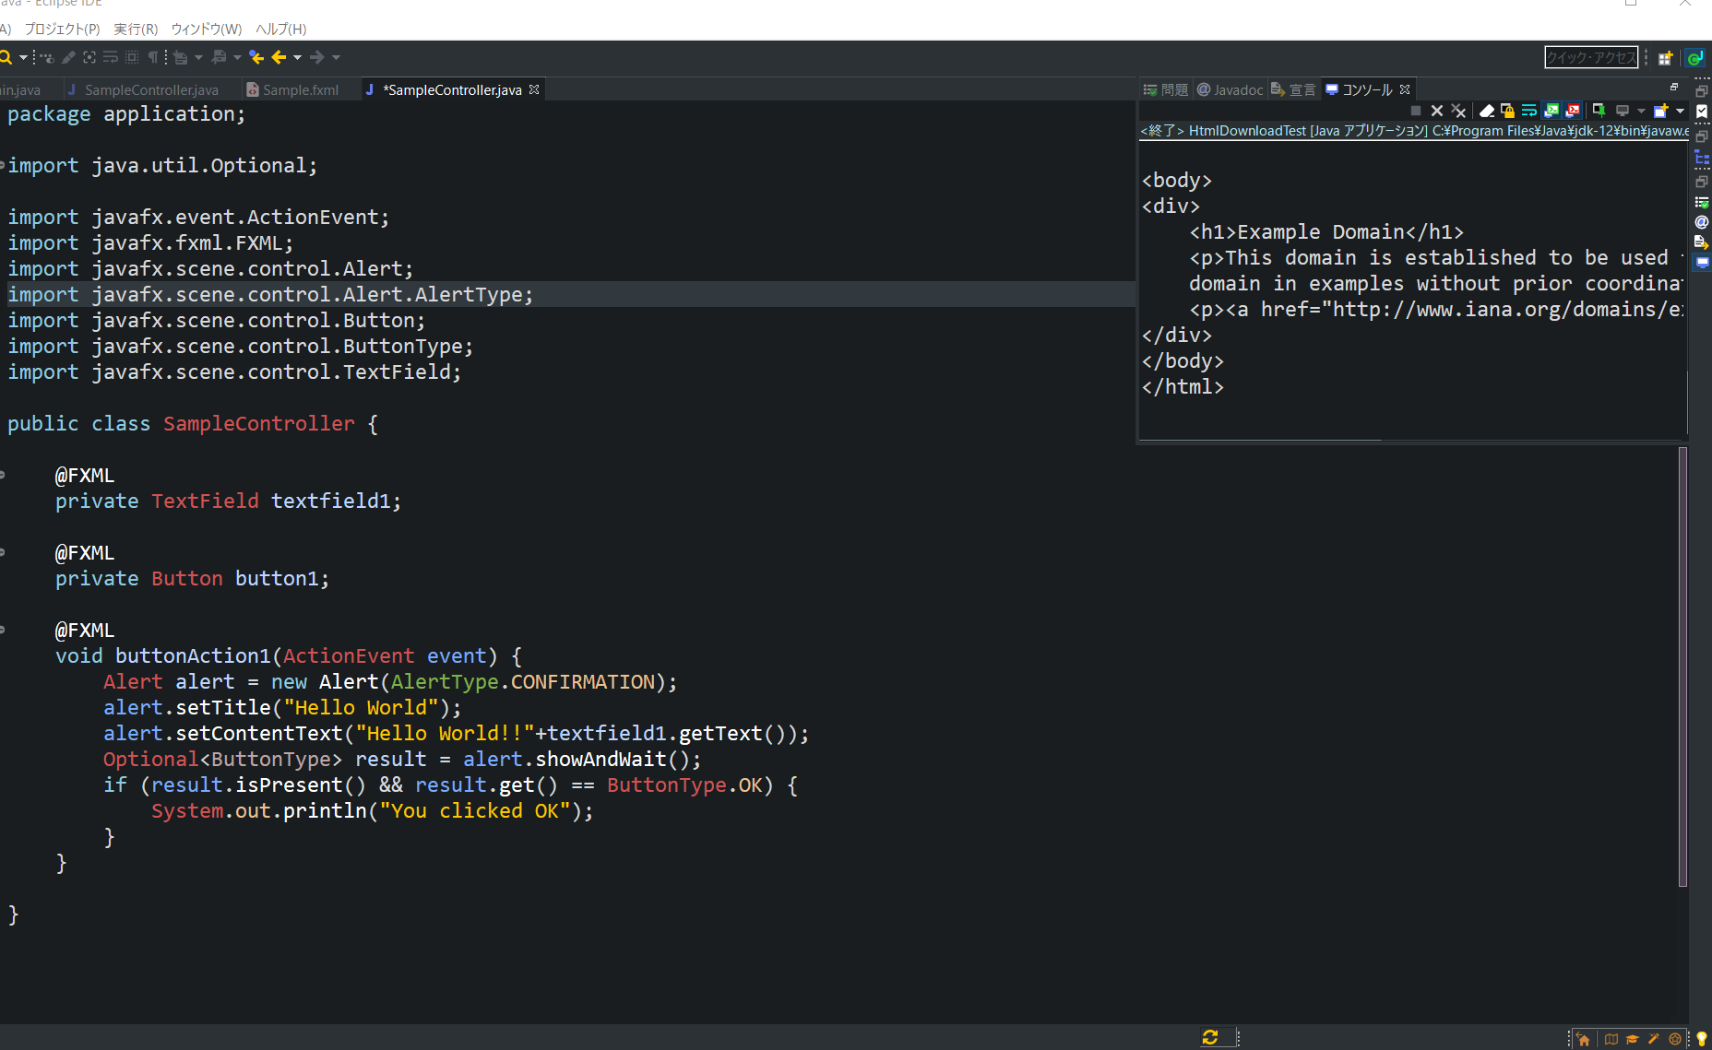
Task: Click the Home icon in status bar
Action: (x=1583, y=1039)
